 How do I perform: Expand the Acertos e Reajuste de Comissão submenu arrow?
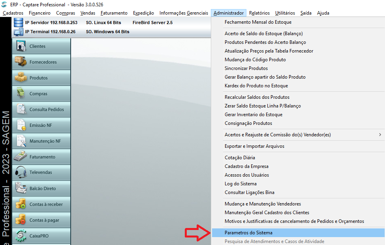(380, 135)
